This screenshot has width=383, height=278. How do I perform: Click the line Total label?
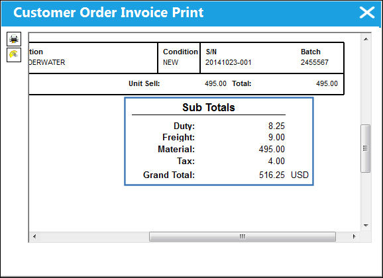(242, 83)
